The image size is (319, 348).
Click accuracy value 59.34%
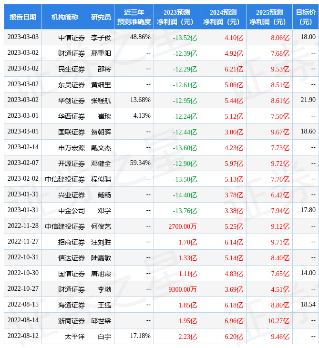(x=140, y=163)
